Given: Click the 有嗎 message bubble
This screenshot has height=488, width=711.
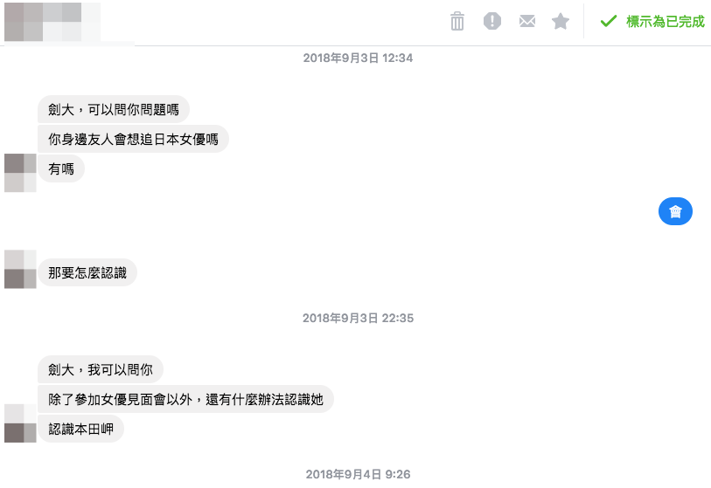Looking at the screenshot, I should click(x=61, y=168).
